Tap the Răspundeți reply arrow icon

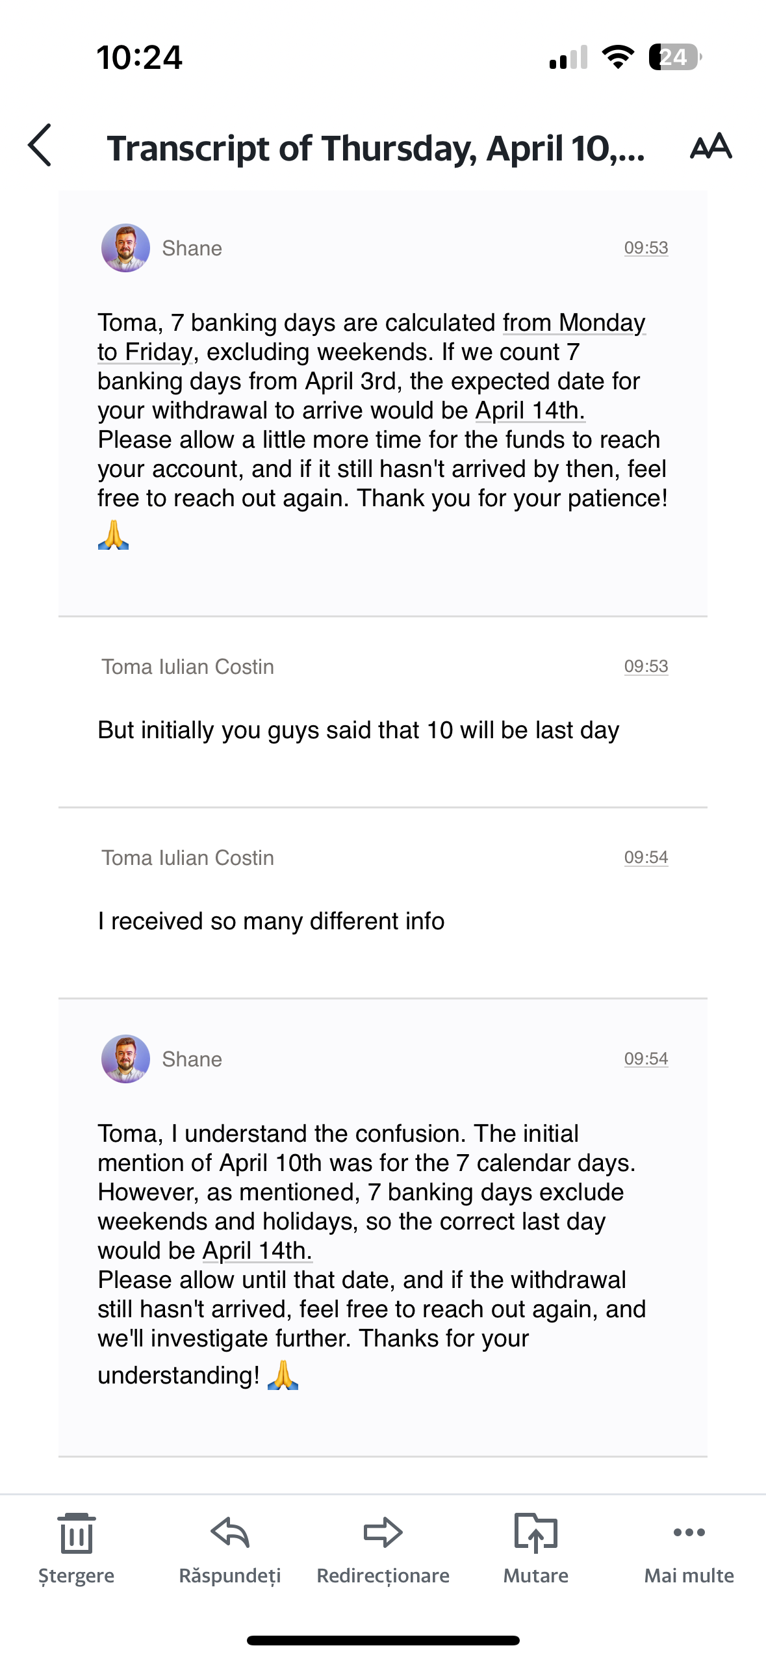[230, 1534]
